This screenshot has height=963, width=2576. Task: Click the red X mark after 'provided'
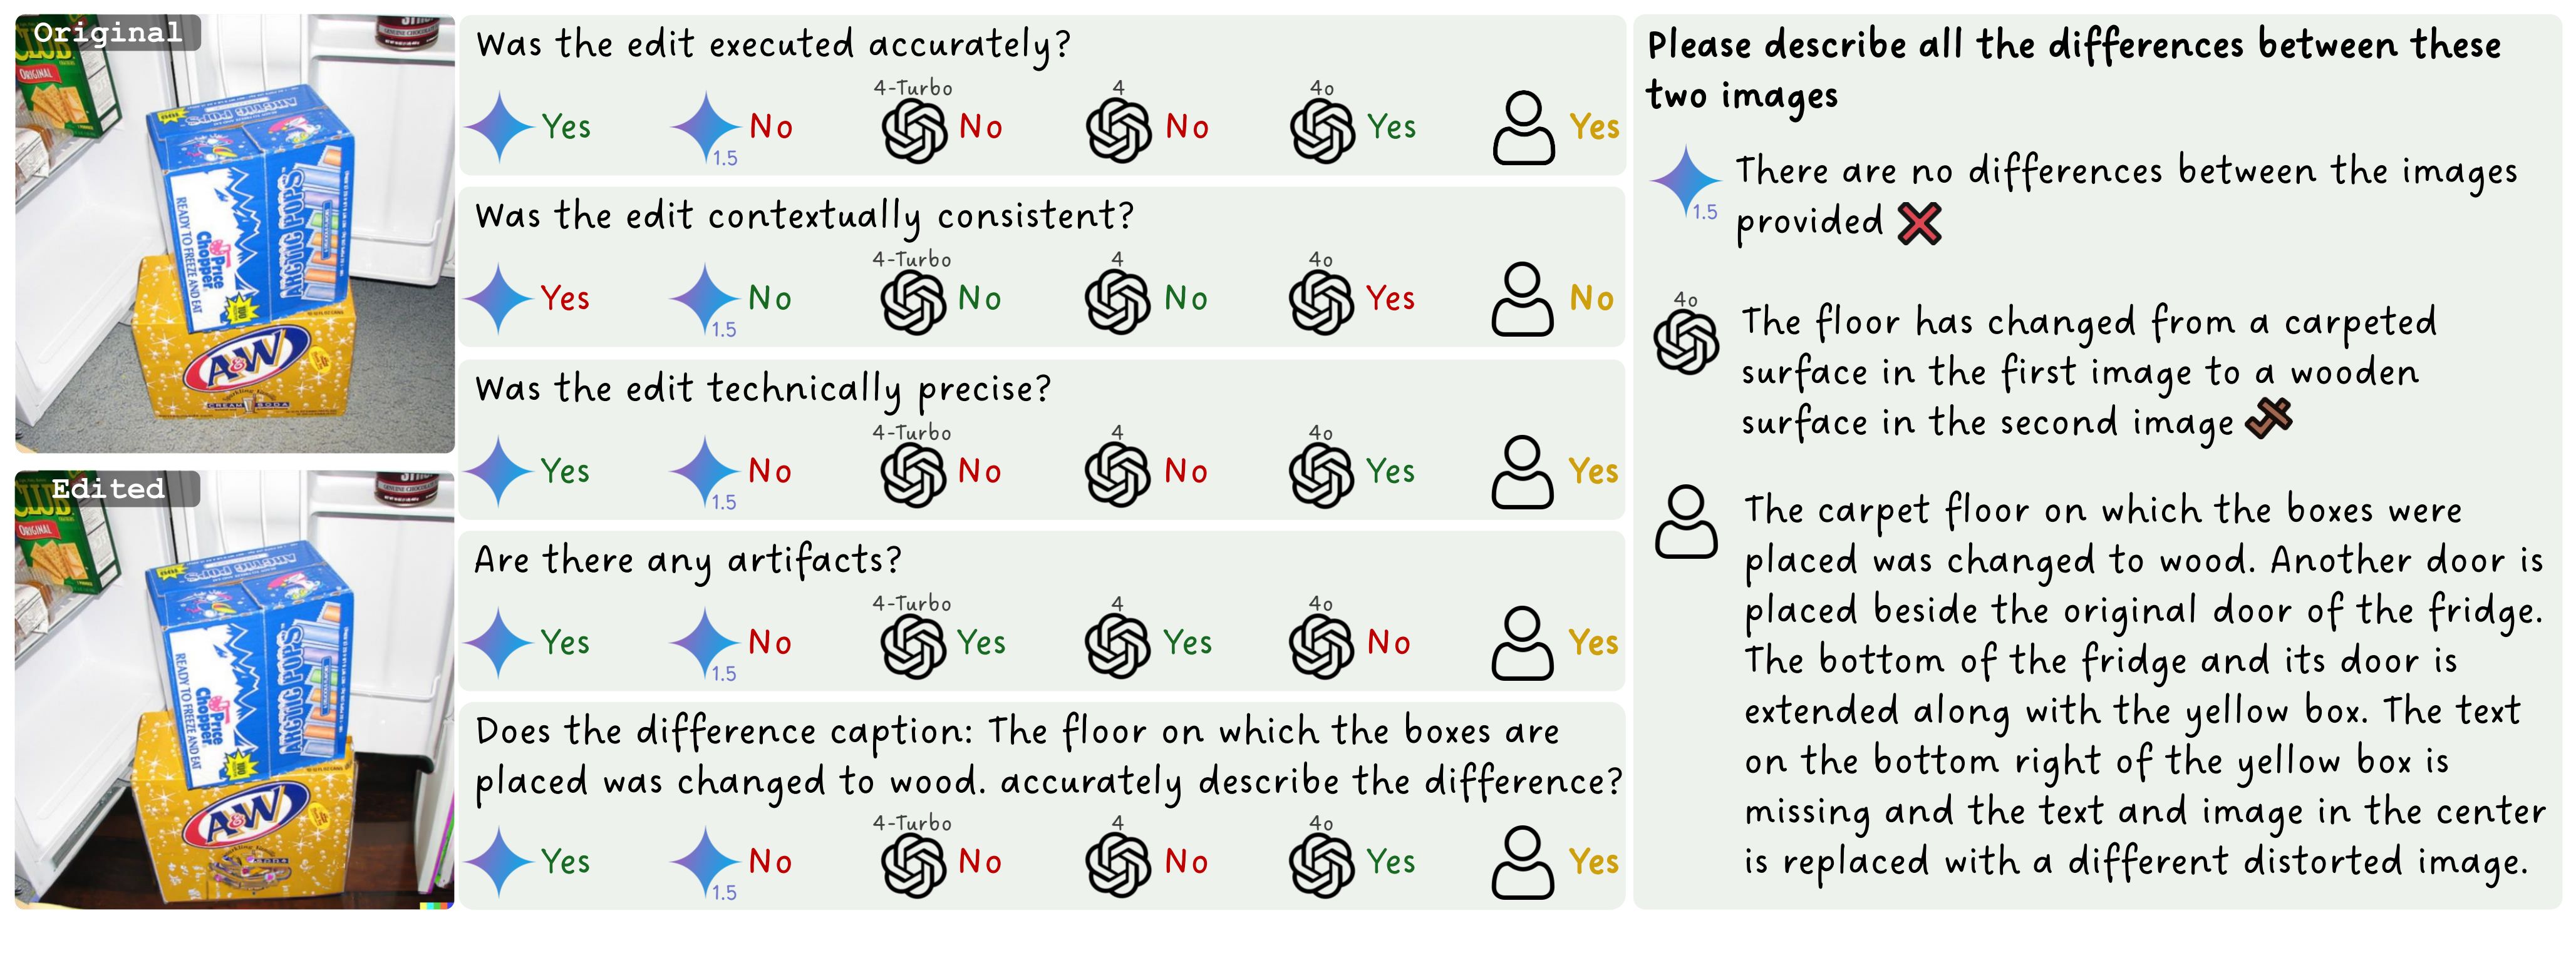pyautogui.click(x=1919, y=224)
